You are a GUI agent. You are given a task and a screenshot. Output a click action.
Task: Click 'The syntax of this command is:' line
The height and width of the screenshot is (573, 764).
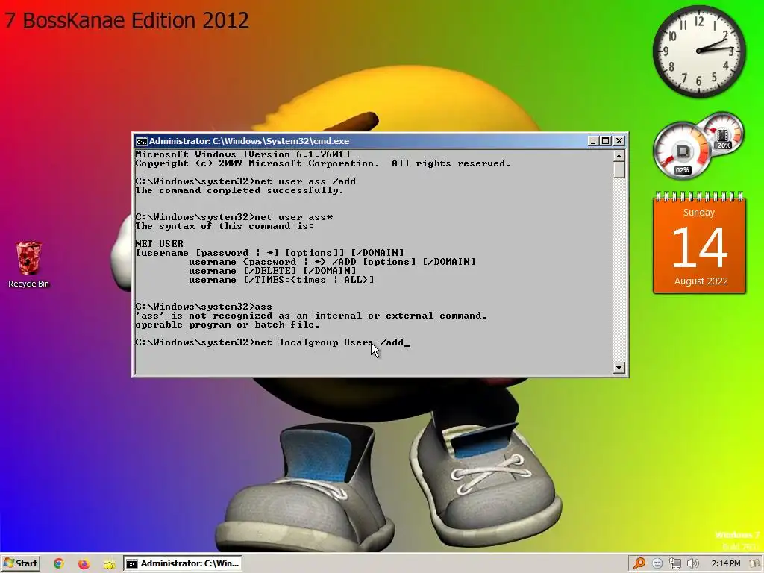coord(225,226)
